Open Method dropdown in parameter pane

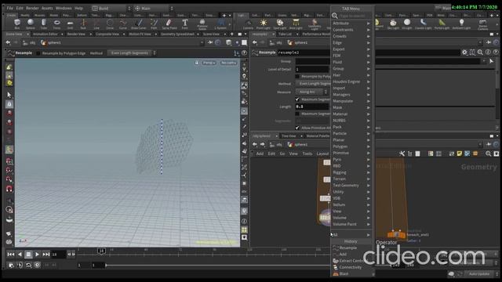click(313, 84)
